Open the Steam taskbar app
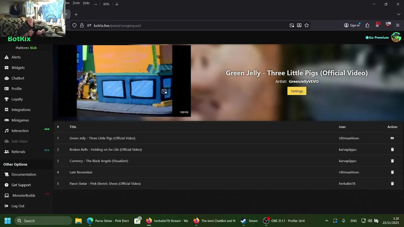The image size is (404, 227). point(249,221)
